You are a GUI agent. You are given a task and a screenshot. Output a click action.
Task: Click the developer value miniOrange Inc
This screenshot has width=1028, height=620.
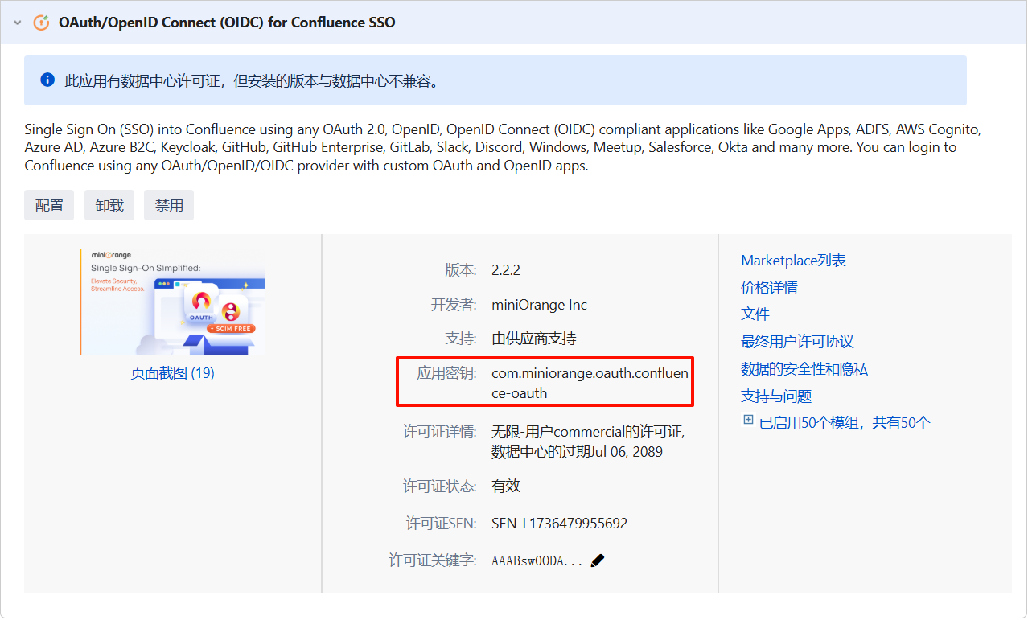(x=539, y=306)
